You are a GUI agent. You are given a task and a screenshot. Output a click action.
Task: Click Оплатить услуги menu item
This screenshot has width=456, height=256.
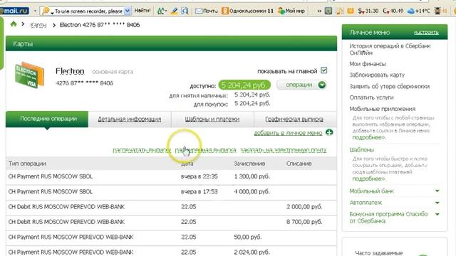(371, 97)
